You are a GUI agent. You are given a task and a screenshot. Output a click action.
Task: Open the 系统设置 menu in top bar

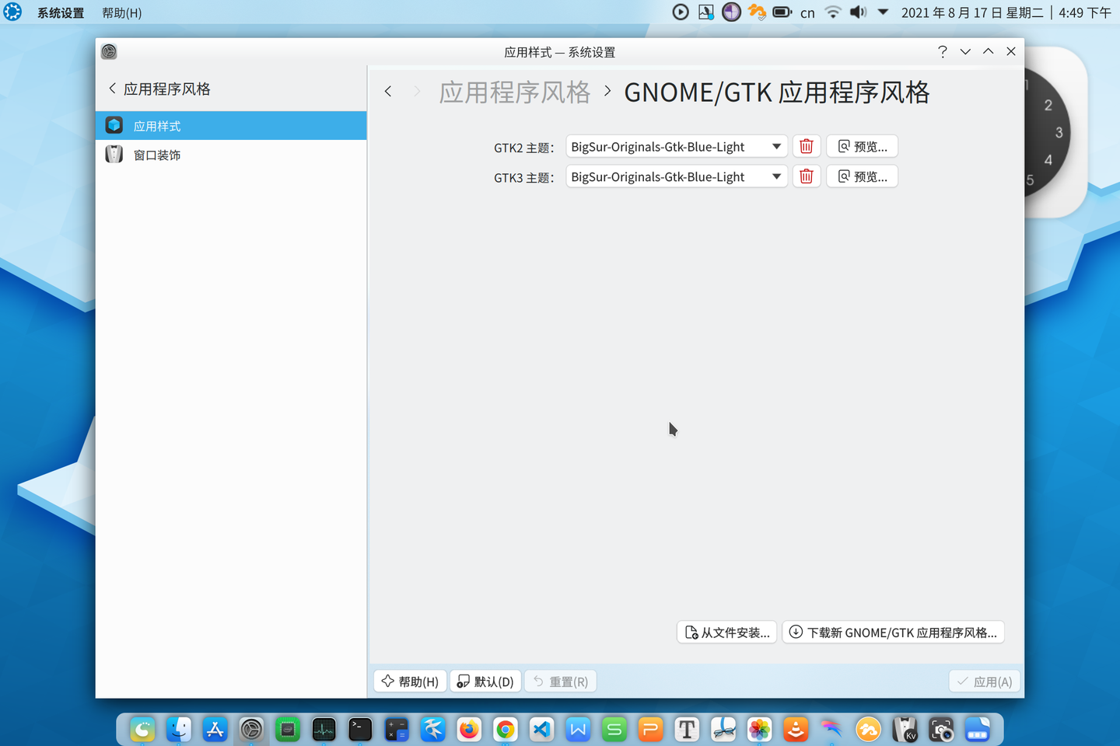click(61, 12)
